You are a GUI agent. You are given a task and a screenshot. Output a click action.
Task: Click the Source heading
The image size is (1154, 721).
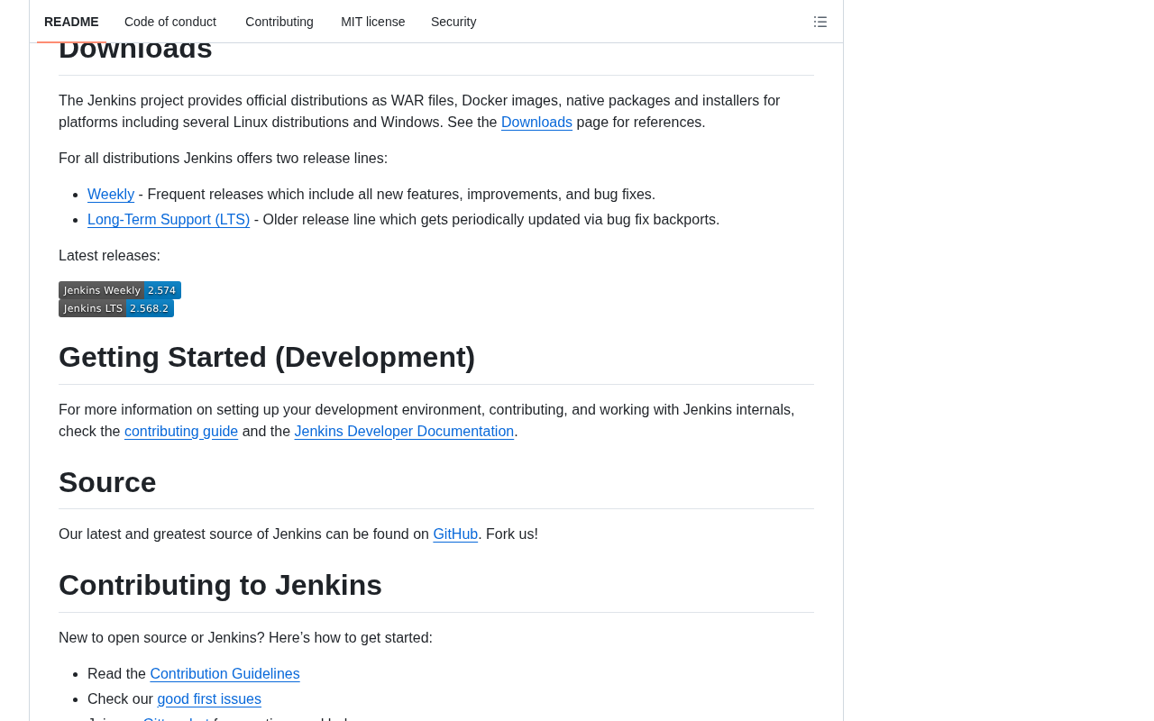(107, 482)
